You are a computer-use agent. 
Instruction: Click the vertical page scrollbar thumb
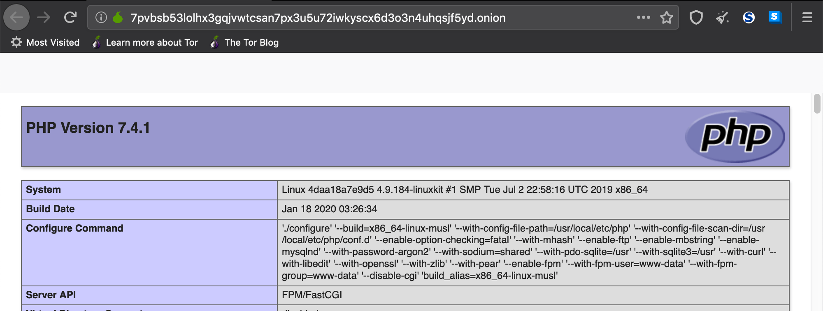(x=817, y=103)
